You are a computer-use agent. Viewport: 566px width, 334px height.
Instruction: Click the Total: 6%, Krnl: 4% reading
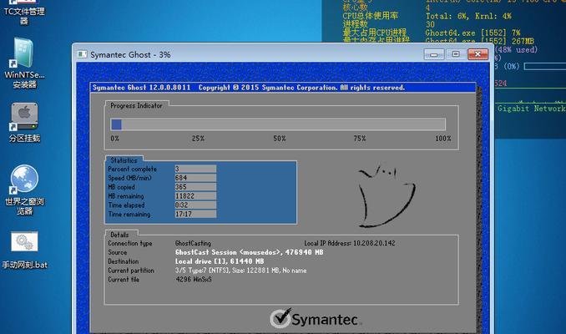[x=468, y=16]
